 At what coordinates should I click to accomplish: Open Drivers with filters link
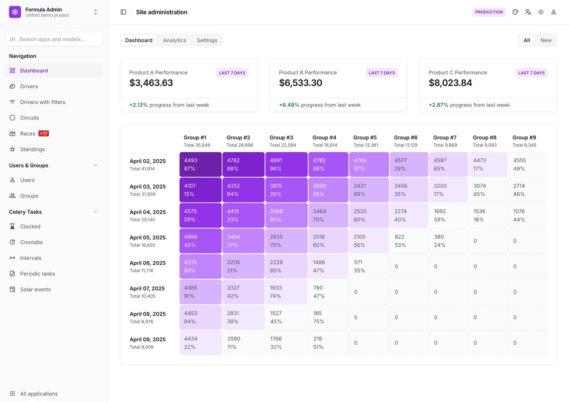coord(54,102)
